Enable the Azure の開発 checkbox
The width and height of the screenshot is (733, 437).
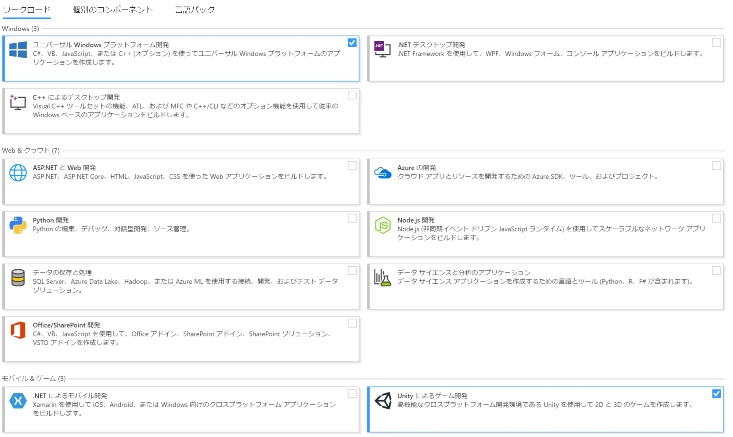(716, 166)
